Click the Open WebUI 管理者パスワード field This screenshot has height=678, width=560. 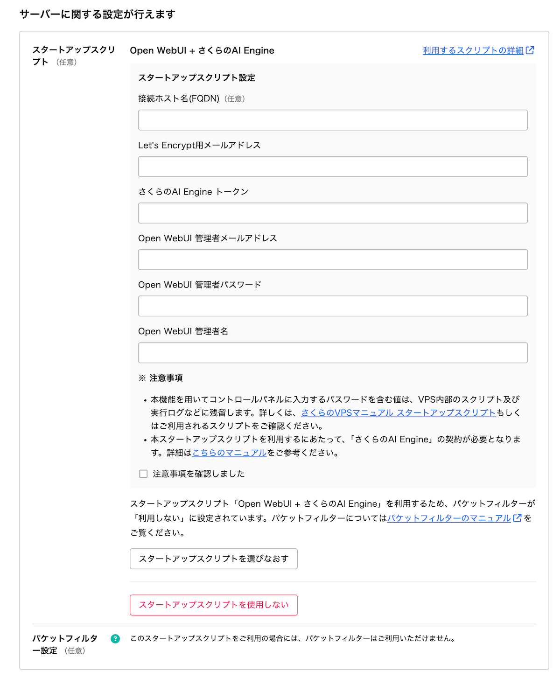(x=332, y=306)
